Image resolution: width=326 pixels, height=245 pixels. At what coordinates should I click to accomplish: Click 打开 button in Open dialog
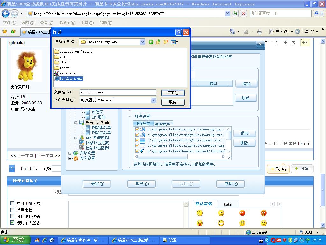point(173,93)
